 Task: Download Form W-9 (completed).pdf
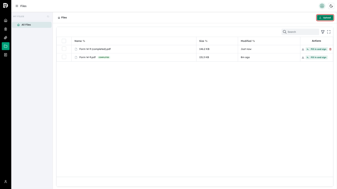point(303,49)
